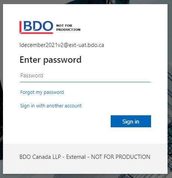Select the ldecember2021v2 account email text

coord(62,45)
